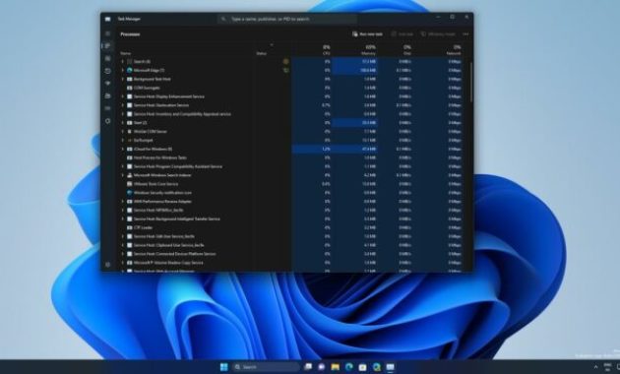Sort processes by the Name column
The width and height of the screenshot is (620, 374).
[x=125, y=53]
